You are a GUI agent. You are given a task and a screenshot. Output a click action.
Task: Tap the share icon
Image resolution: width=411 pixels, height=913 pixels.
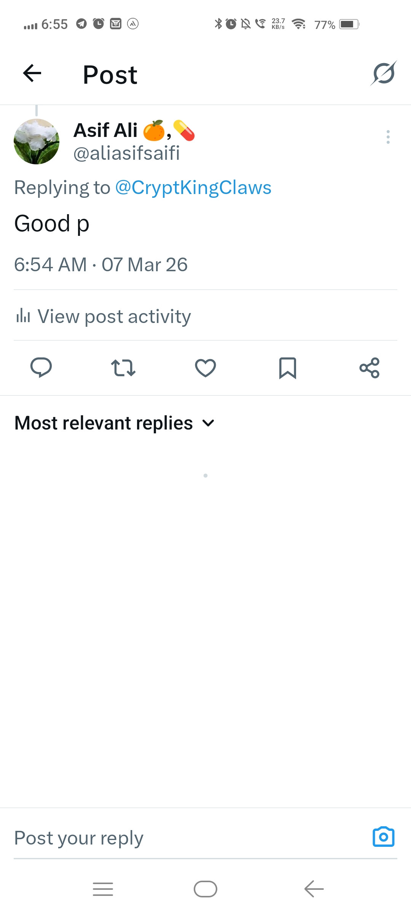(x=370, y=368)
